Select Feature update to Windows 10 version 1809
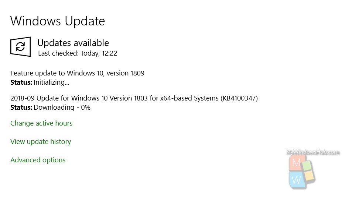Viewport: 342px width, 201px height. 77,73
